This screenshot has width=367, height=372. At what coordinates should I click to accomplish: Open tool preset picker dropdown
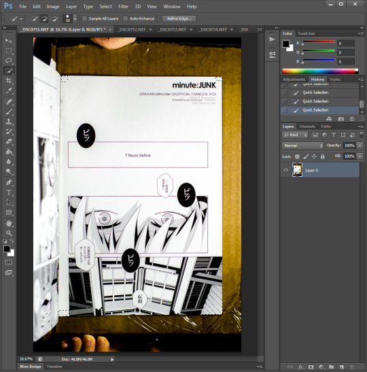click(x=21, y=18)
